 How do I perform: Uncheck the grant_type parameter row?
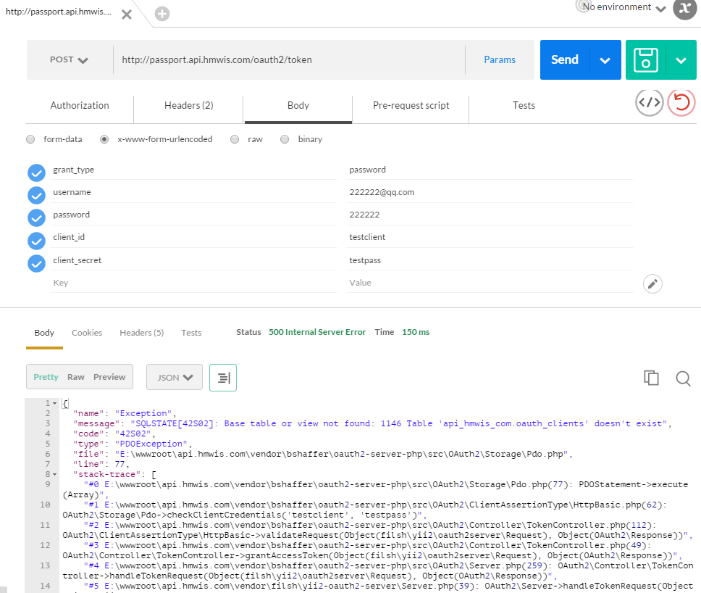tap(36, 173)
